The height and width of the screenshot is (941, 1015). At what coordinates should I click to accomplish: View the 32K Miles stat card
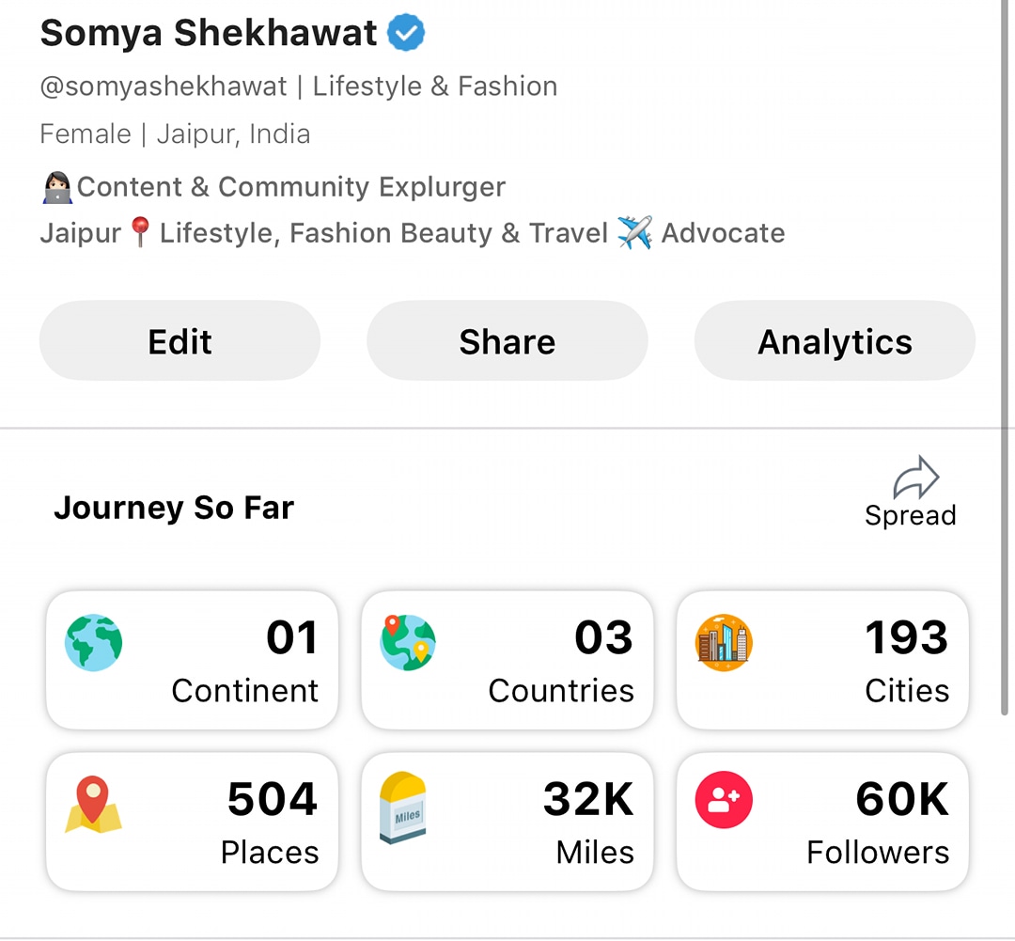click(x=507, y=822)
